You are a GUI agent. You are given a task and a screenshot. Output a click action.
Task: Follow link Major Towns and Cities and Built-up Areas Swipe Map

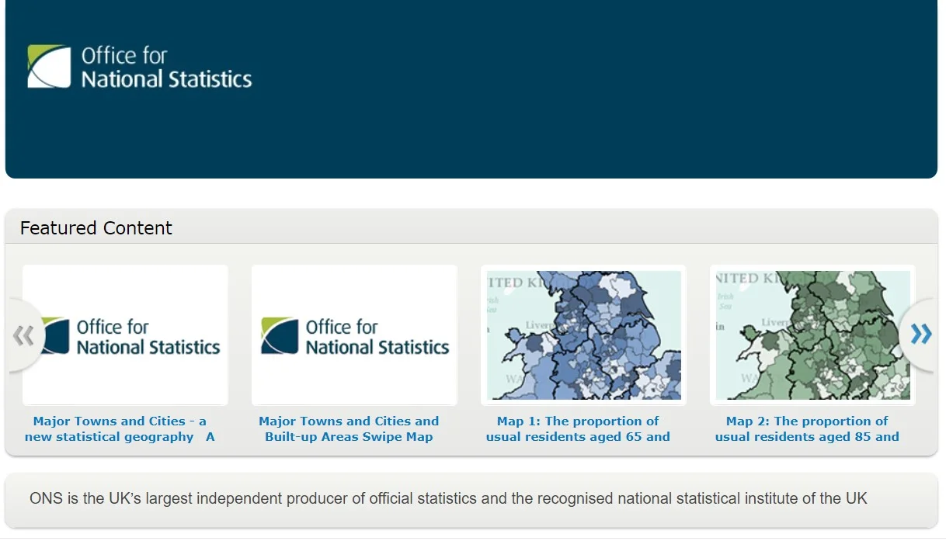click(x=349, y=429)
